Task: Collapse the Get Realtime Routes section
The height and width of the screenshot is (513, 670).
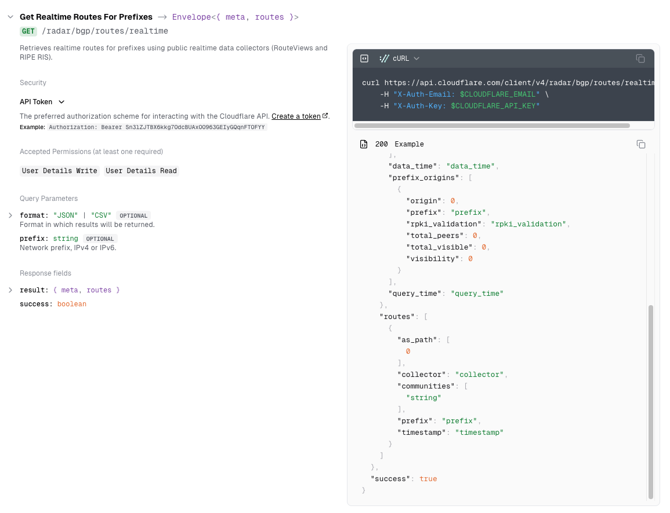Action: pos(10,17)
